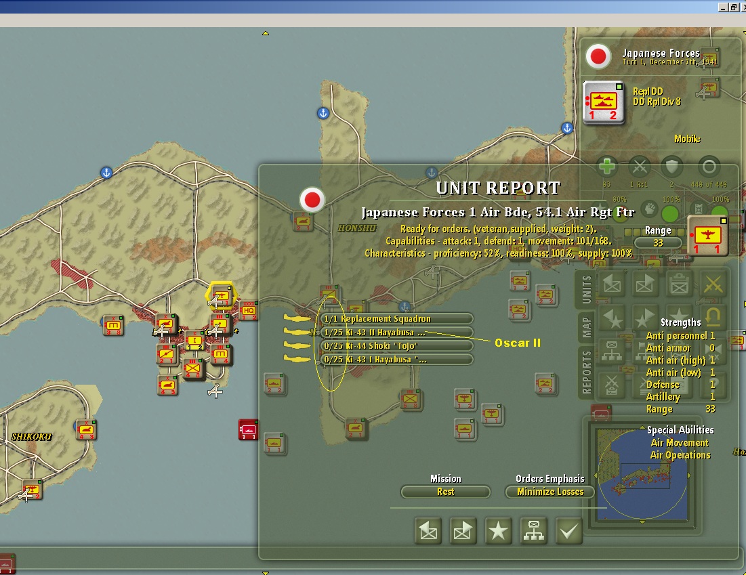Change the Mission setting showing Rest
The height and width of the screenshot is (575, 746).
(x=445, y=492)
